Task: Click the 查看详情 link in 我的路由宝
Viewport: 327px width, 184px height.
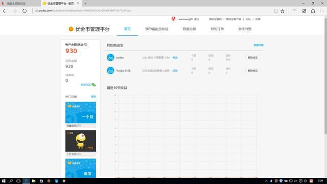Action: coord(259,45)
